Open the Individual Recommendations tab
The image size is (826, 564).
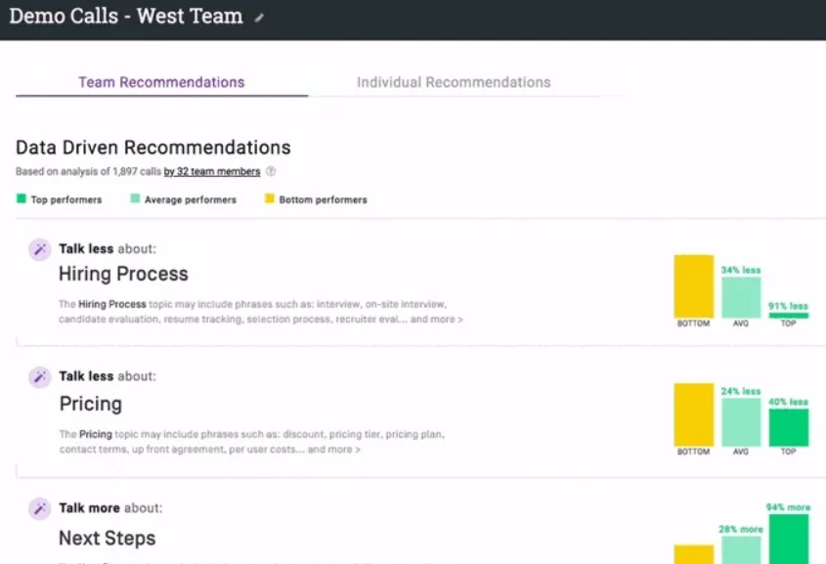pos(454,82)
